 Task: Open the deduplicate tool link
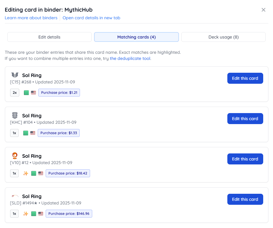coord(130,58)
